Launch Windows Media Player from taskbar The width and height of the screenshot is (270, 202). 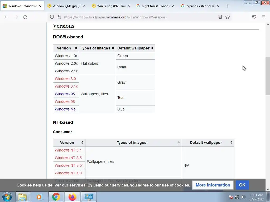coord(39,197)
